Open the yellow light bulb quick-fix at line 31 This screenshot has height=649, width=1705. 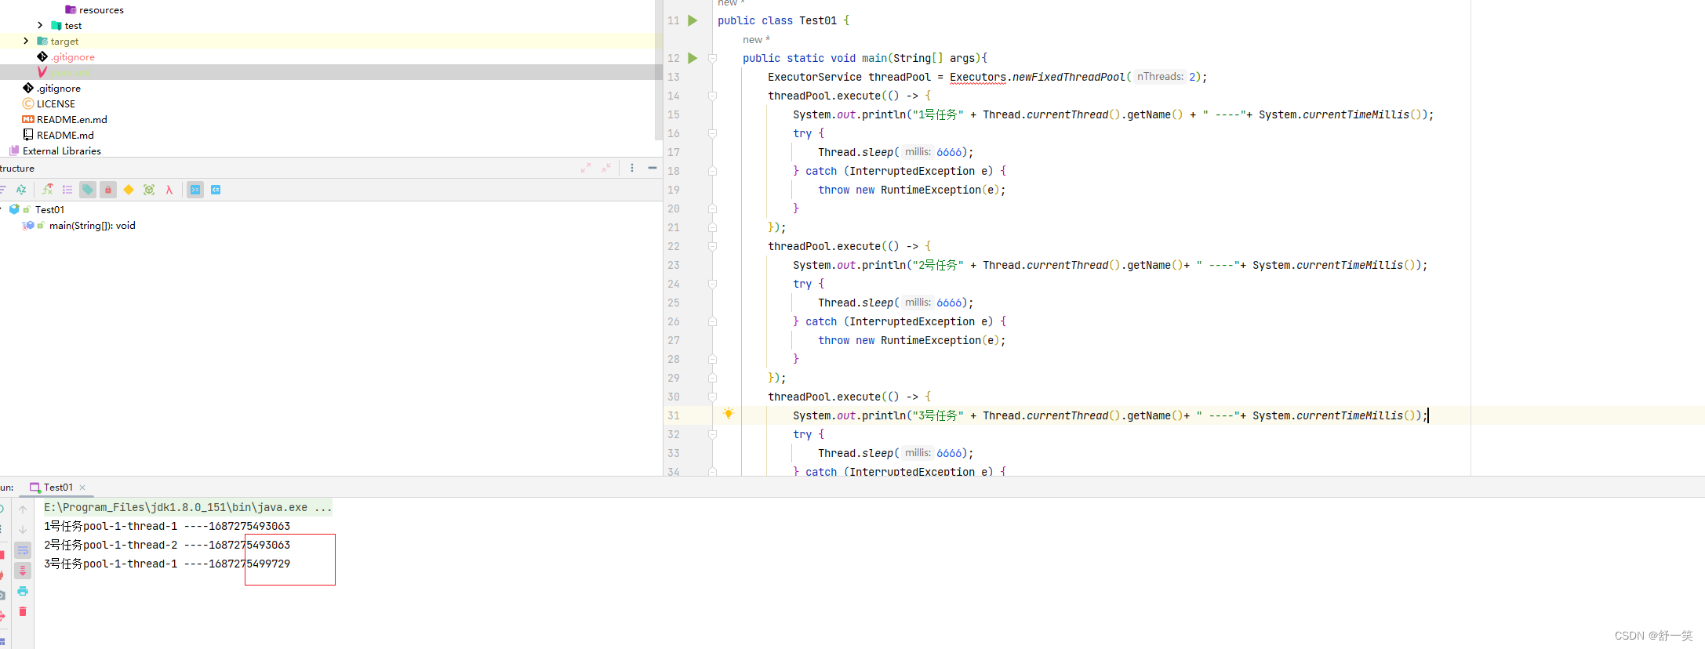coord(729,413)
